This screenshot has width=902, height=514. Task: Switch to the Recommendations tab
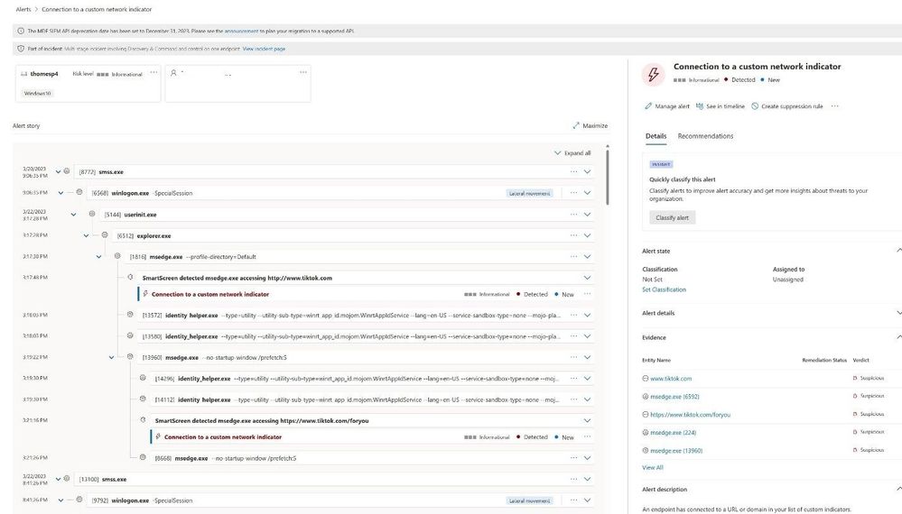click(705, 136)
